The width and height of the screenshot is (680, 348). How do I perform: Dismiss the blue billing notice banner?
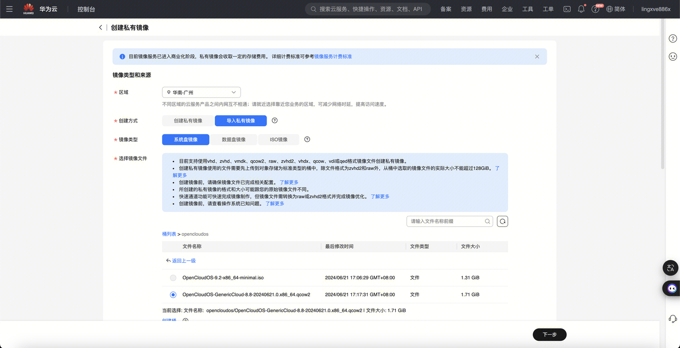537,57
